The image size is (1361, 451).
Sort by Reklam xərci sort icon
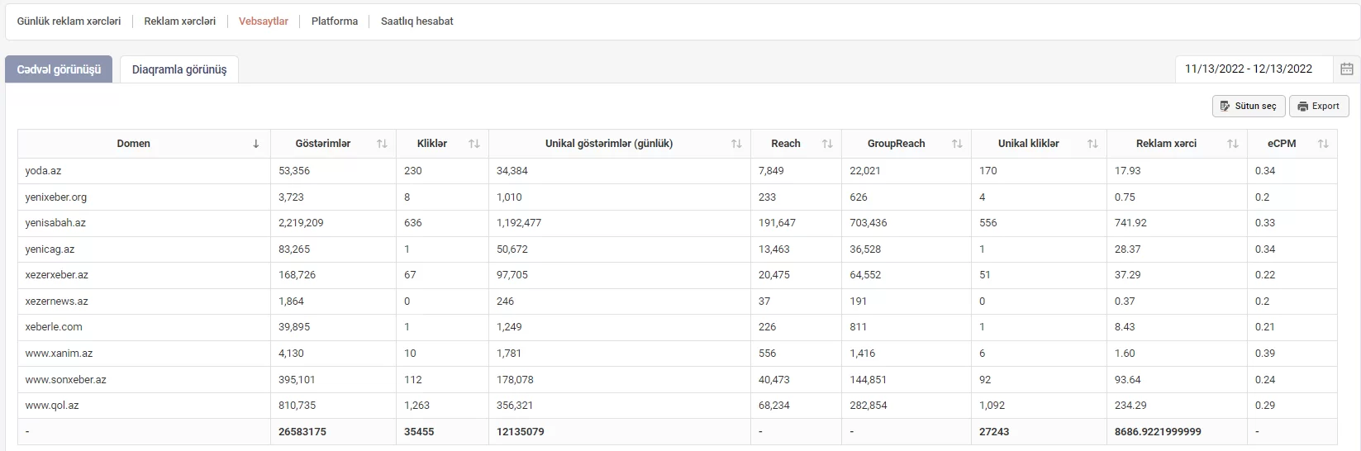click(x=1233, y=144)
